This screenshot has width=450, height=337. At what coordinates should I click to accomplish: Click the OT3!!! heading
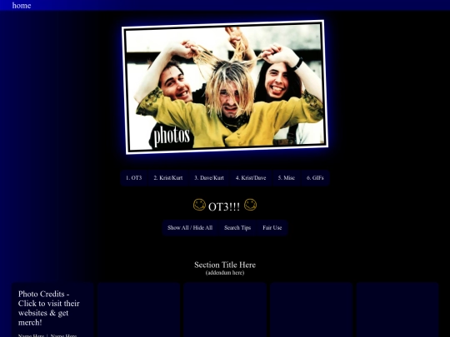pos(224,207)
